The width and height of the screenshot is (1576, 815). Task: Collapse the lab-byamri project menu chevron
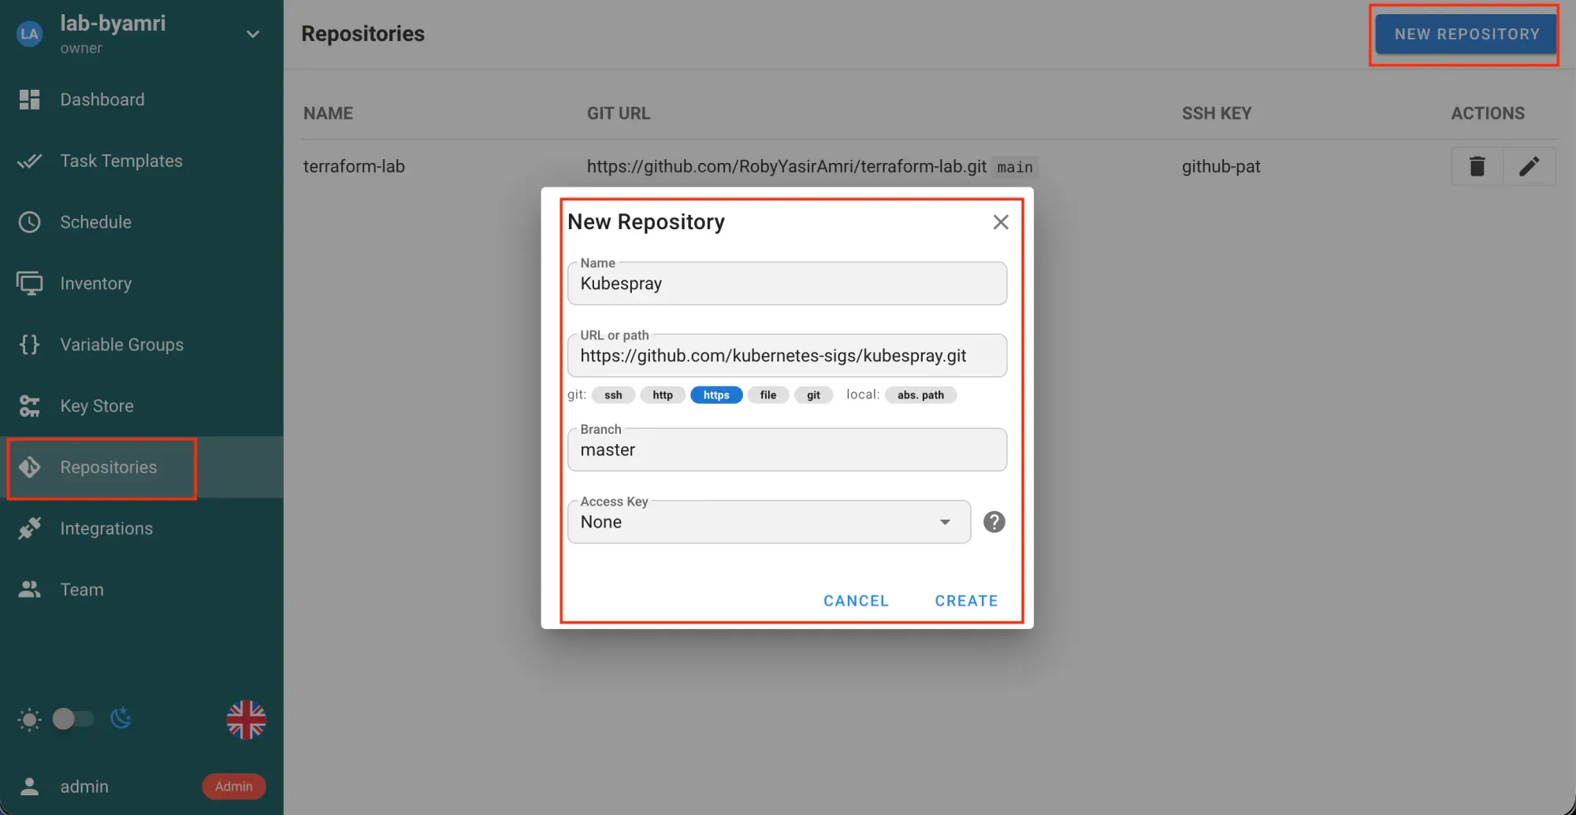pos(252,34)
